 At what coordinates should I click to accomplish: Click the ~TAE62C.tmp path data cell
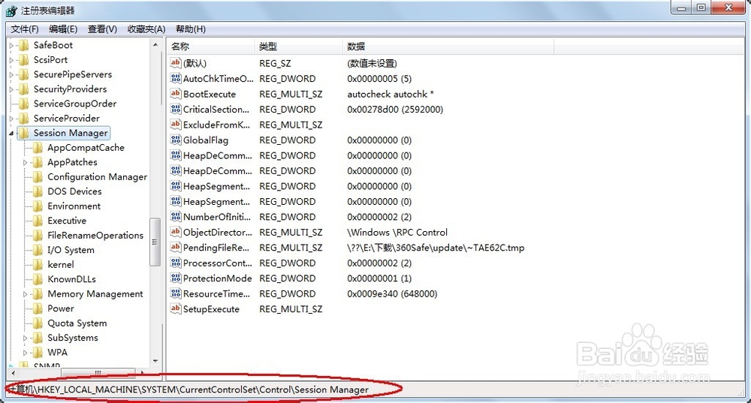[x=436, y=248]
